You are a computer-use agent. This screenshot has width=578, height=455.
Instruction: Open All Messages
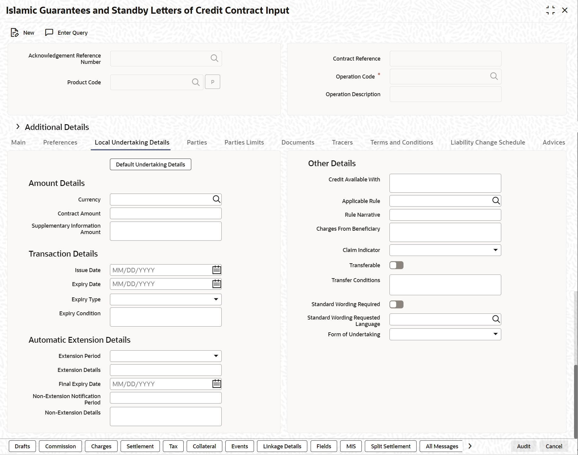click(442, 446)
